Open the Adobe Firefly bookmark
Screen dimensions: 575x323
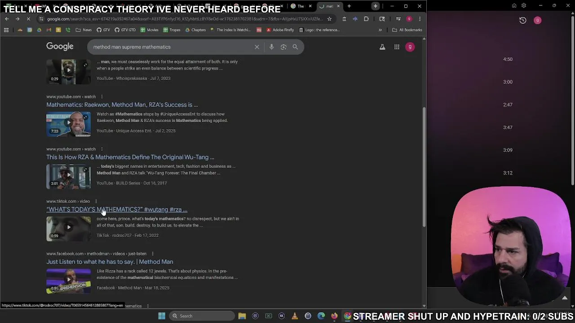tap(280, 30)
